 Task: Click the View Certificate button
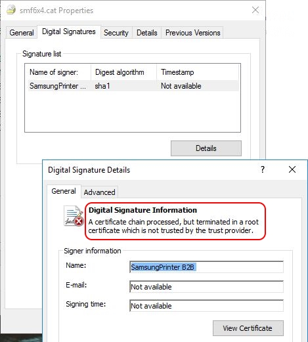coord(248,328)
